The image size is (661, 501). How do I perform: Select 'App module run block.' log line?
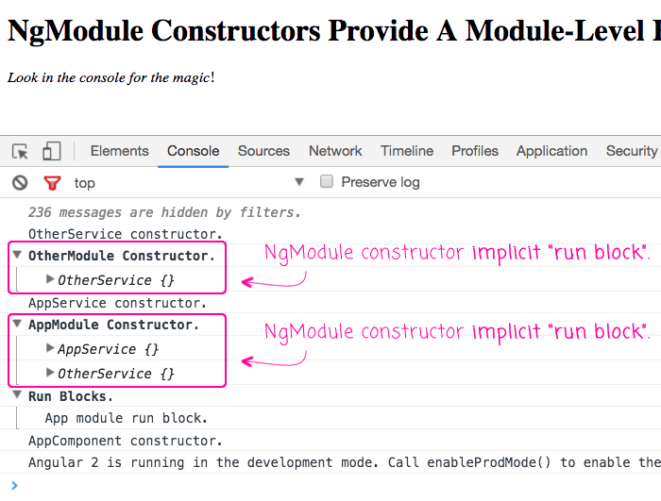click(x=126, y=418)
